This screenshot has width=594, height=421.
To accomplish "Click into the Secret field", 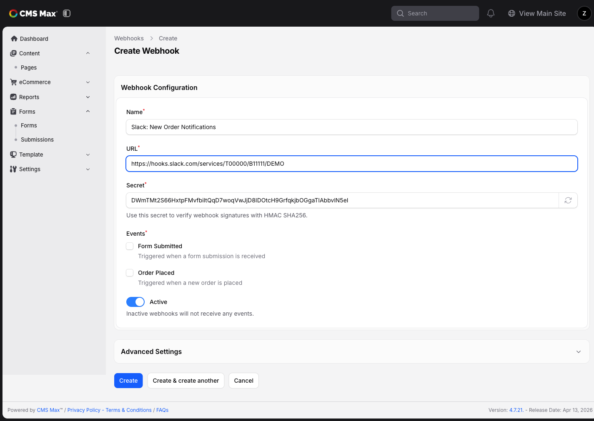I will (x=342, y=200).
